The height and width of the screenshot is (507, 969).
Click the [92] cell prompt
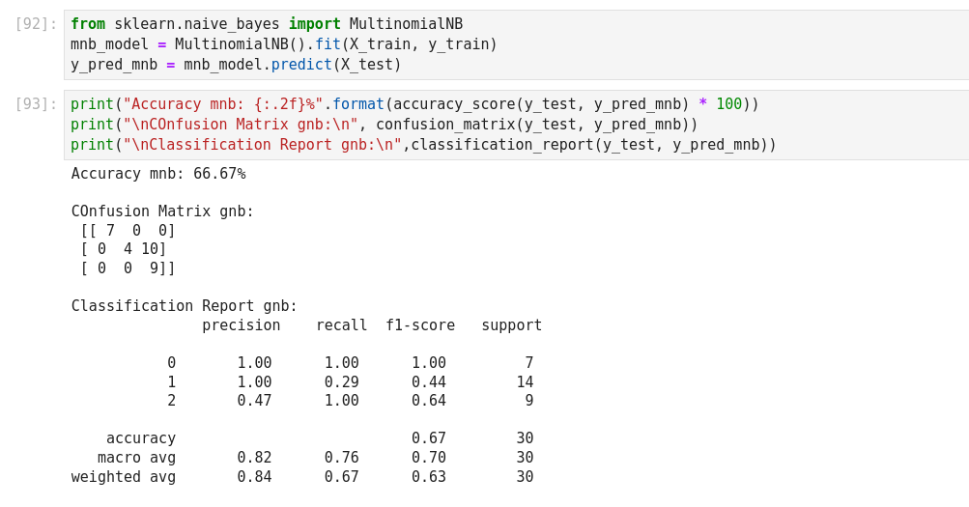36,24
